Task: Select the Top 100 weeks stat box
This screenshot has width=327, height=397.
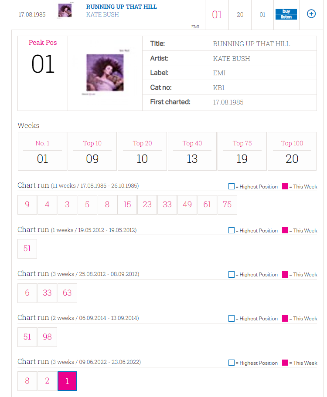Action: 292,151
